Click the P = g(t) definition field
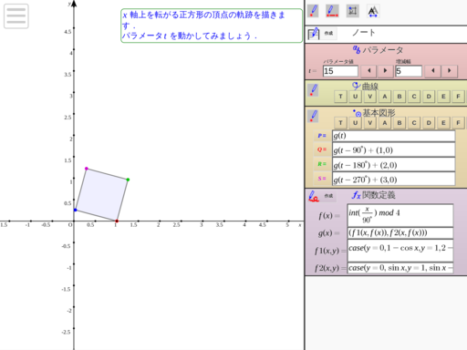Image resolution: width=467 pixels, height=350 pixels. point(393,136)
